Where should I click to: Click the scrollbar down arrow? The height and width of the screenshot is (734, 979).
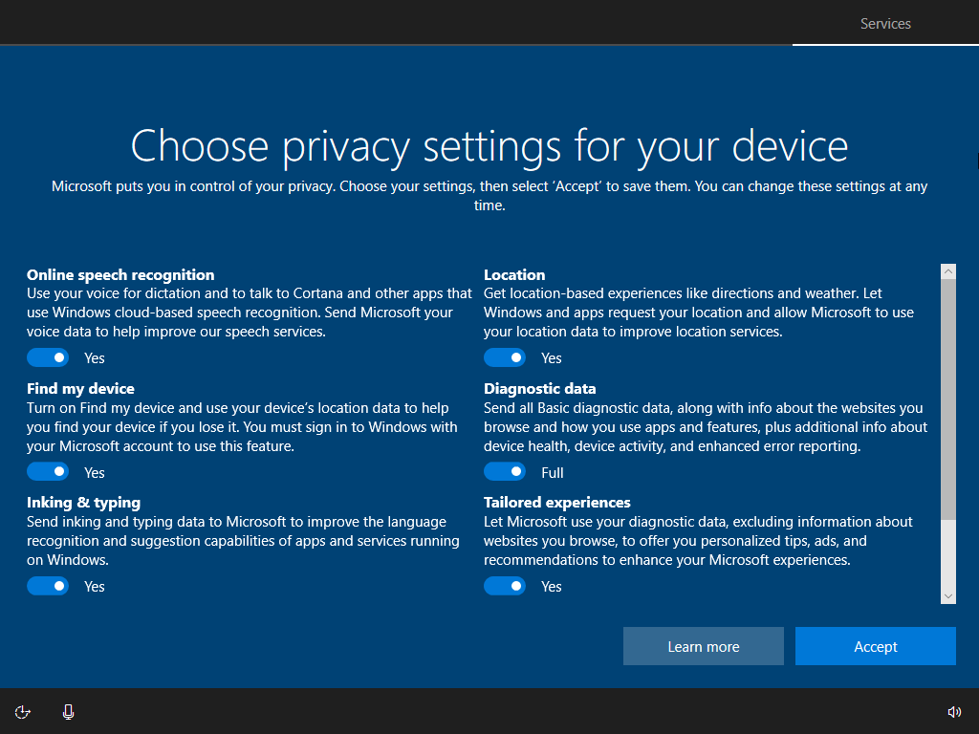click(948, 596)
